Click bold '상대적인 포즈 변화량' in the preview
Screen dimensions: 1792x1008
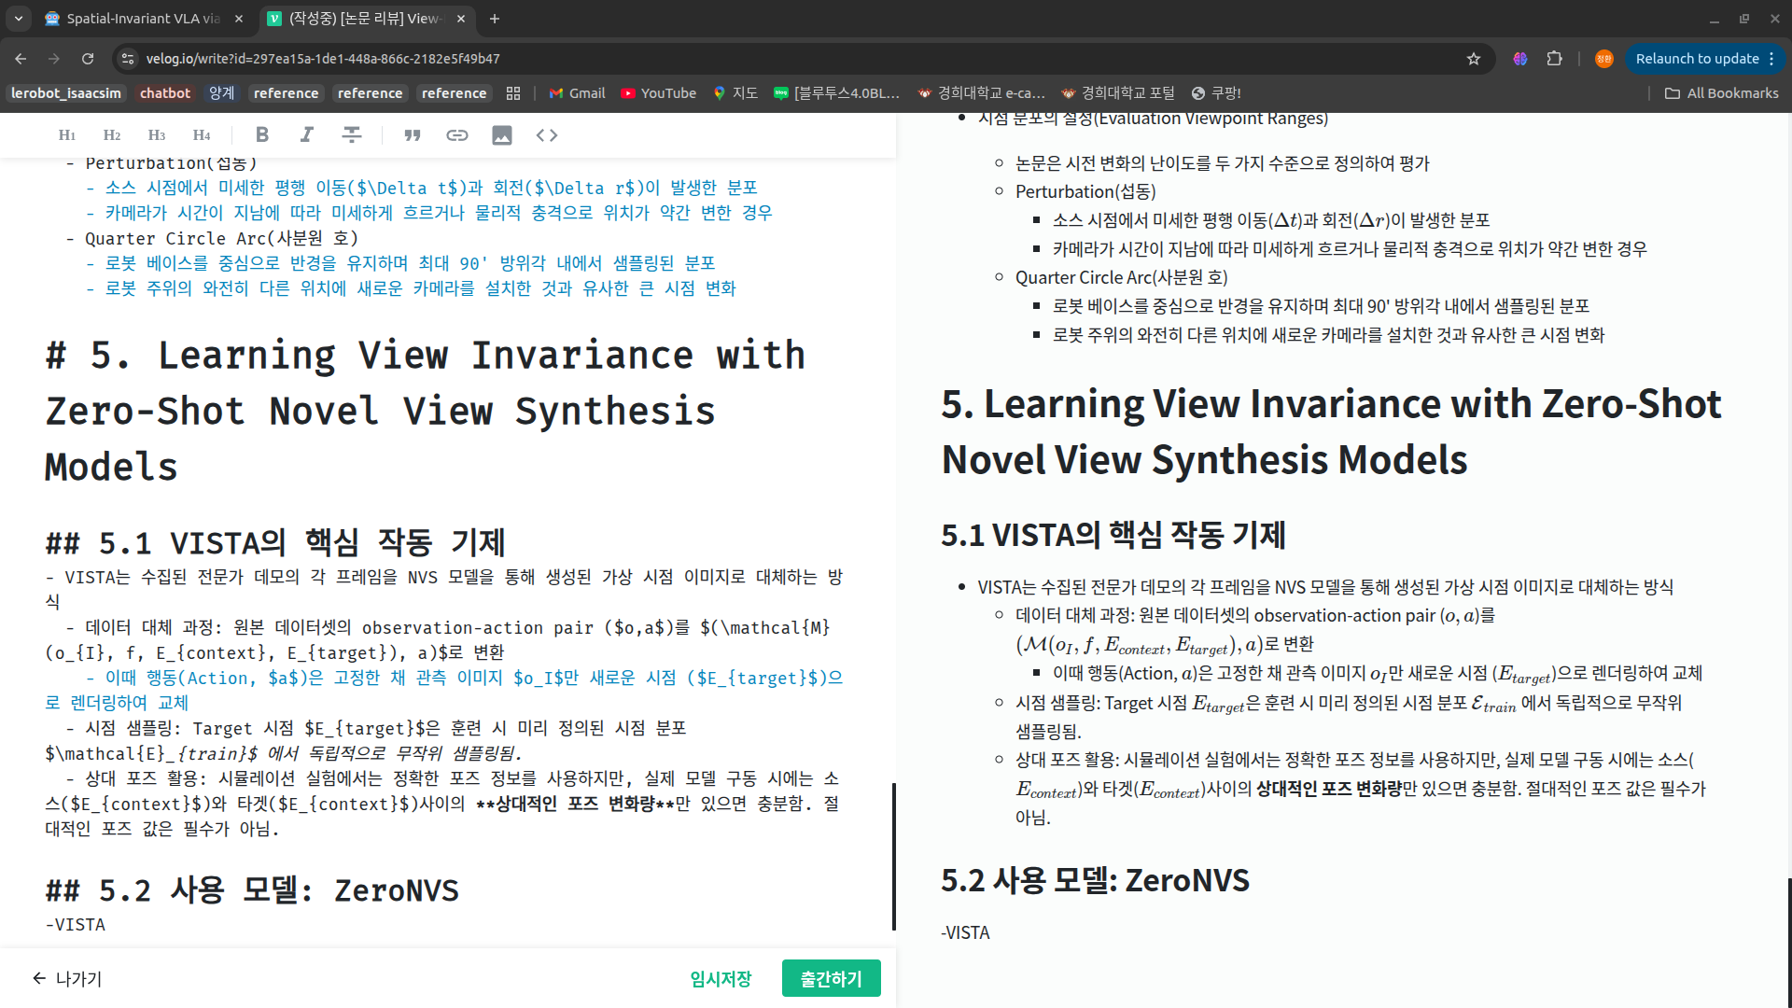pyautogui.click(x=1329, y=789)
